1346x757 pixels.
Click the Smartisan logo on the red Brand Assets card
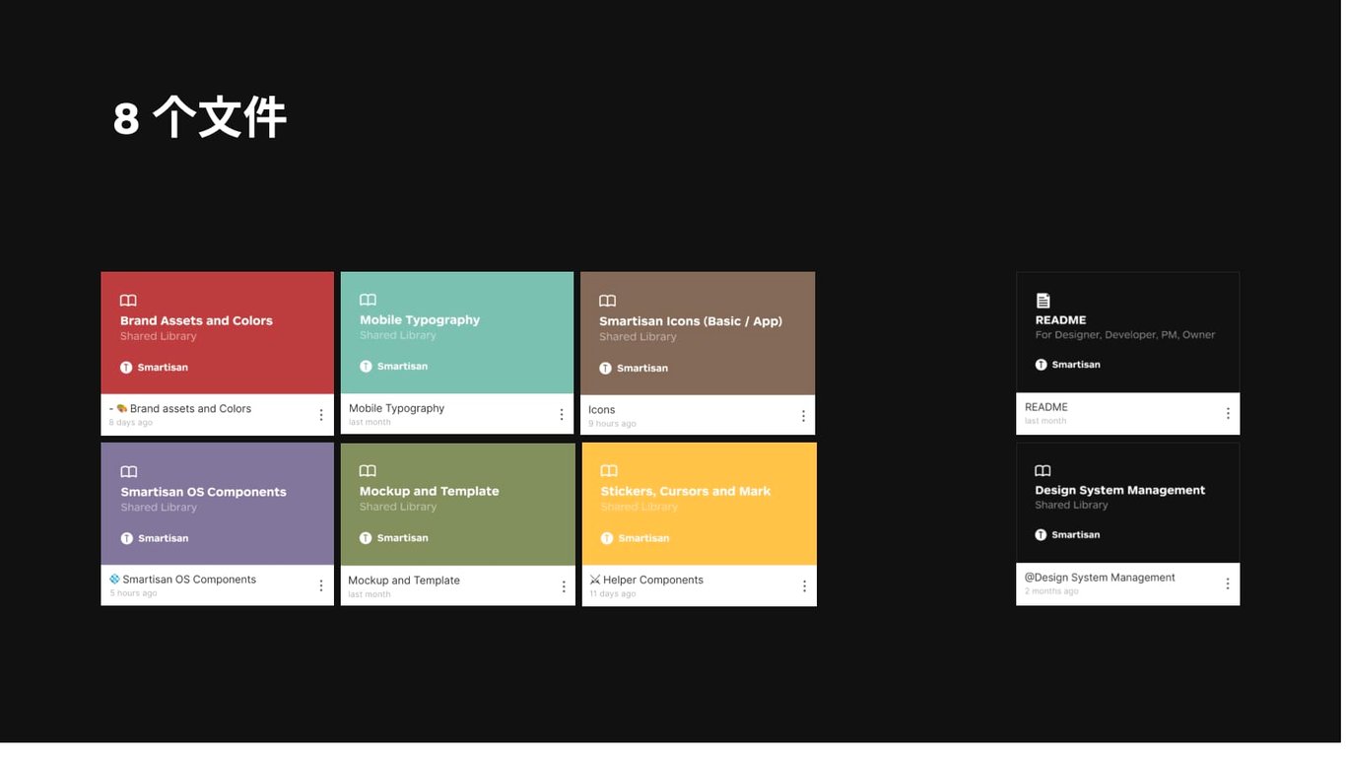[126, 368]
